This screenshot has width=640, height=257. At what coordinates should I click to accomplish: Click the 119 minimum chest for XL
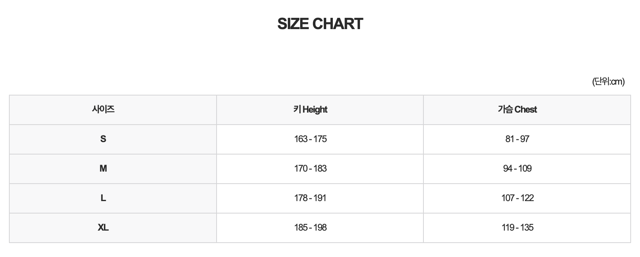tap(508, 227)
